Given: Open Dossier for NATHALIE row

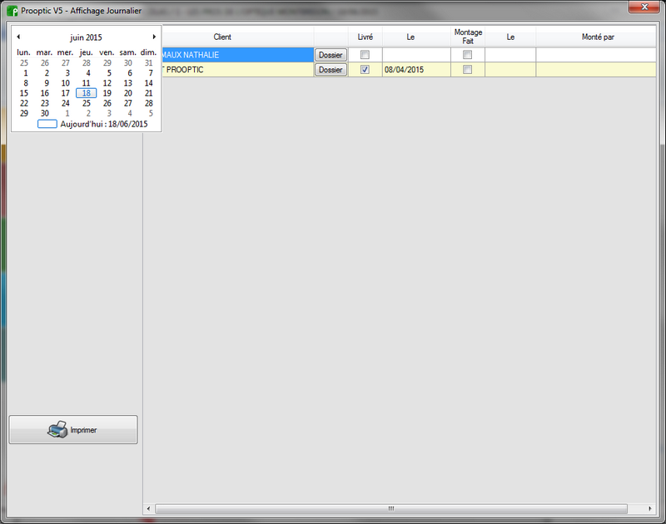Looking at the screenshot, I should pos(331,55).
